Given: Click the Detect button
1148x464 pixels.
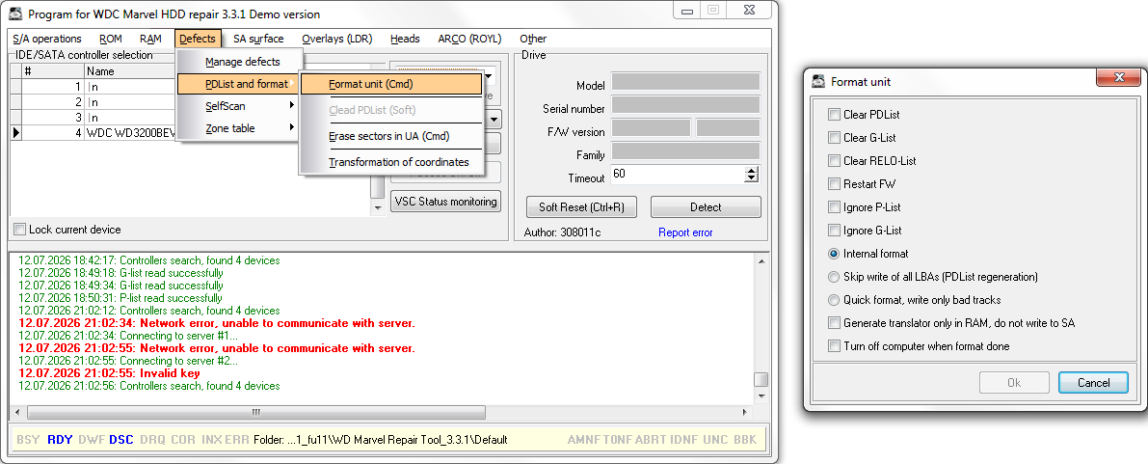Looking at the screenshot, I should tap(706, 207).
